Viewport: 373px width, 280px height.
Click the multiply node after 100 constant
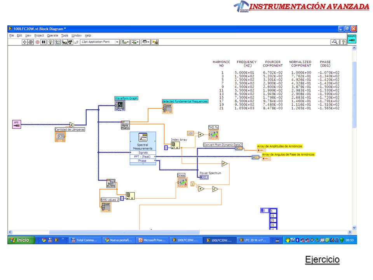tap(201, 135)
